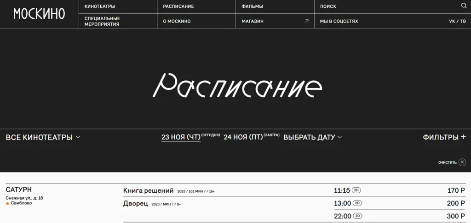Image resolution: width=471 pixels, height=223 pixels.
Task: Open the Книга решений film link
Action: click(149, 190)
